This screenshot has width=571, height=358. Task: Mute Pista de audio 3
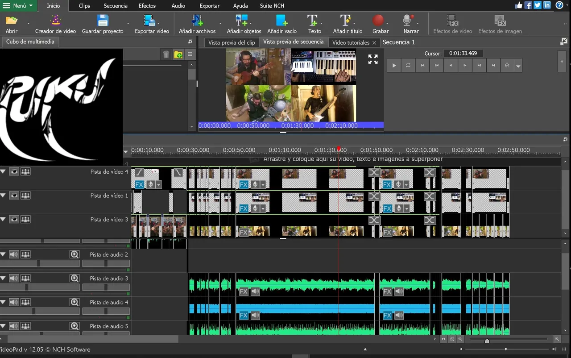[14, 279]
